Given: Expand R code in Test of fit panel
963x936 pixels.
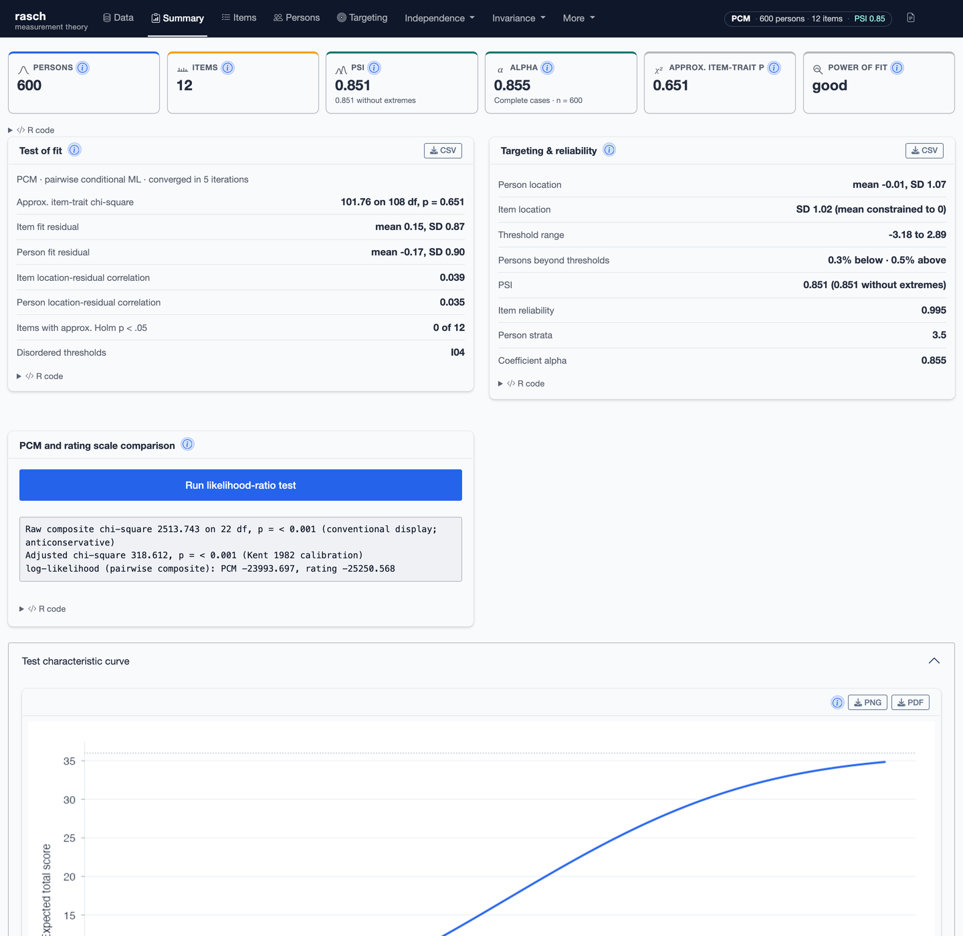Looking at the screenshot, I should pyautogui.click(x=40, y=376).
